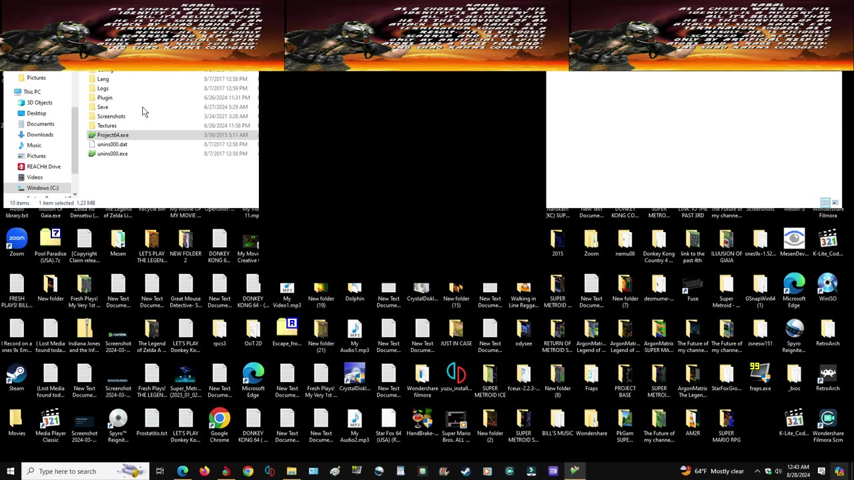Open Downloads in the navigation pane

[x=40, y=135]
